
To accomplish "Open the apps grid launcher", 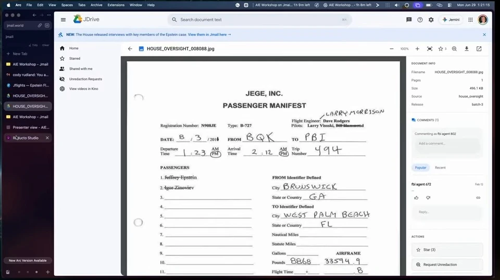I will coord(470,20).
